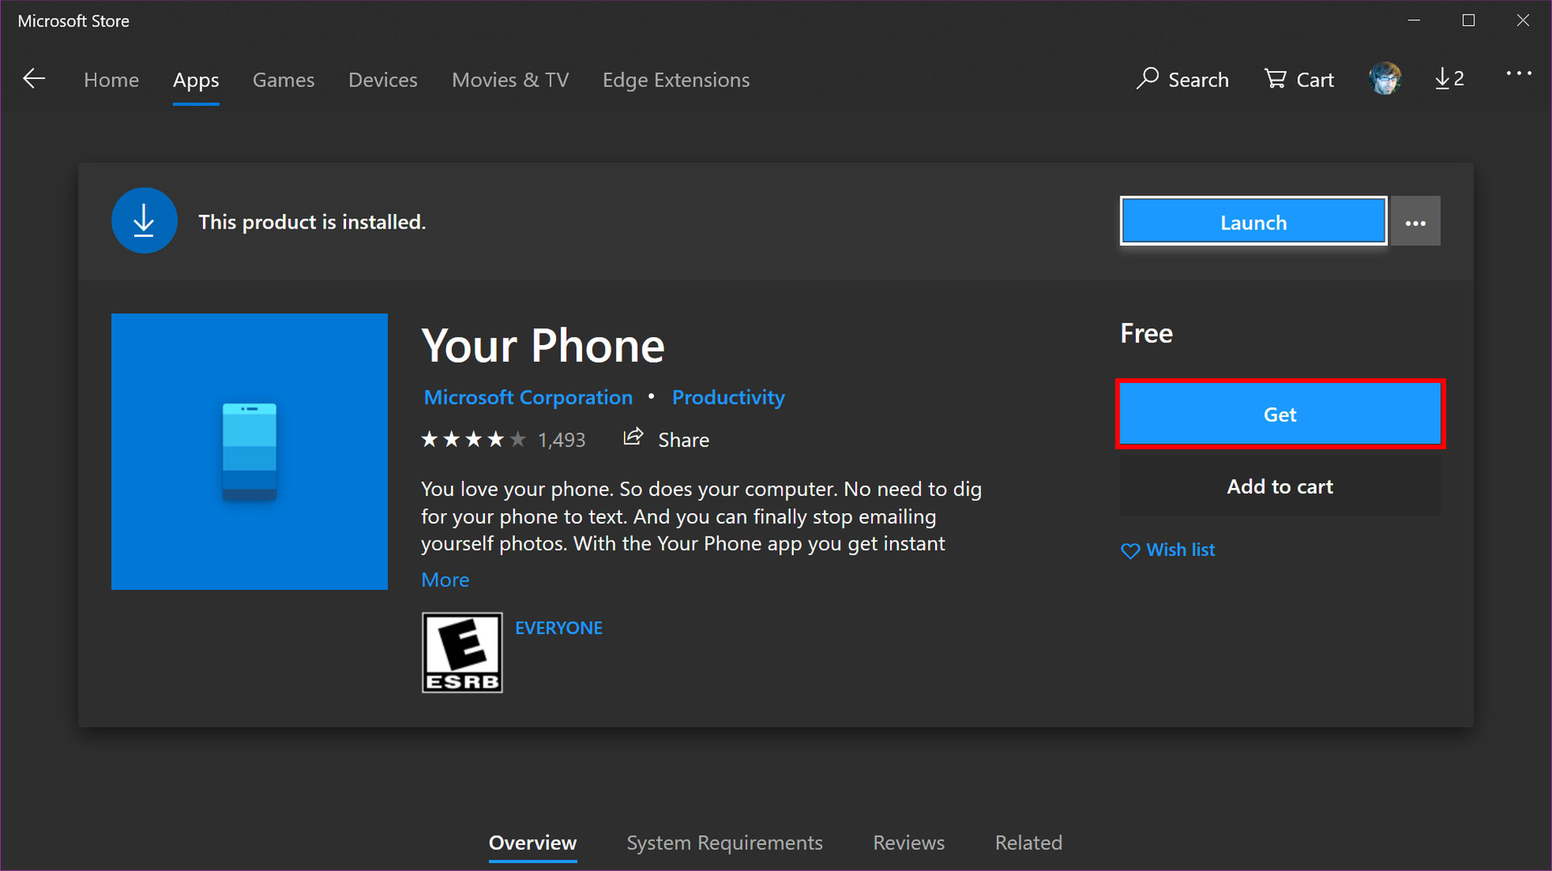Expand options next to Launch button
This screenshot has height=871, width=1552.
1415,222
